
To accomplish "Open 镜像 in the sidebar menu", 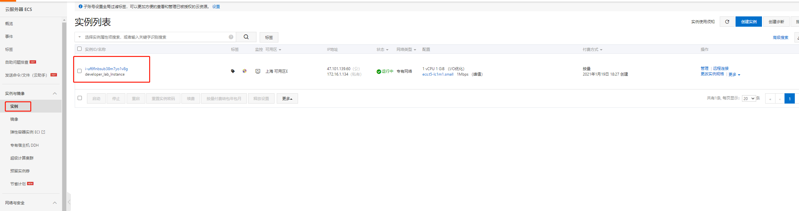I will coord(14,119).
